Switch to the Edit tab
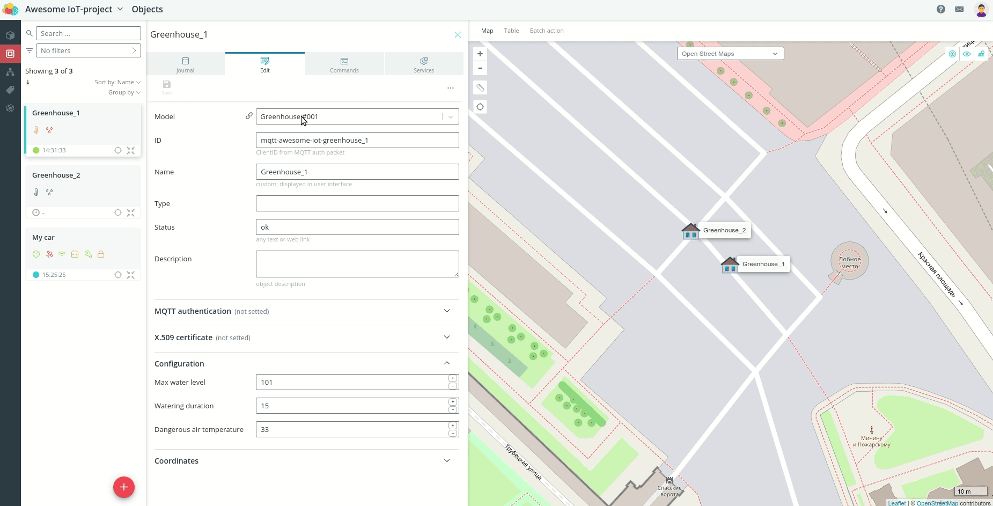 (265, 64)
